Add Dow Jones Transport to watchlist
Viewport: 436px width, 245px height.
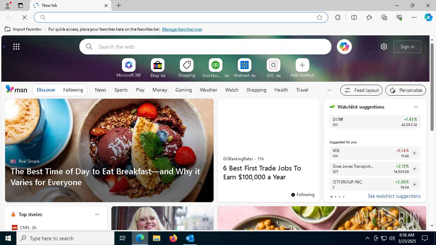coord(414,169)
